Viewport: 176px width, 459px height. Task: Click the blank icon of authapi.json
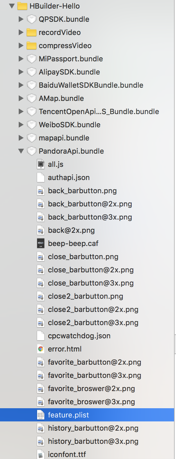(40, 177)
